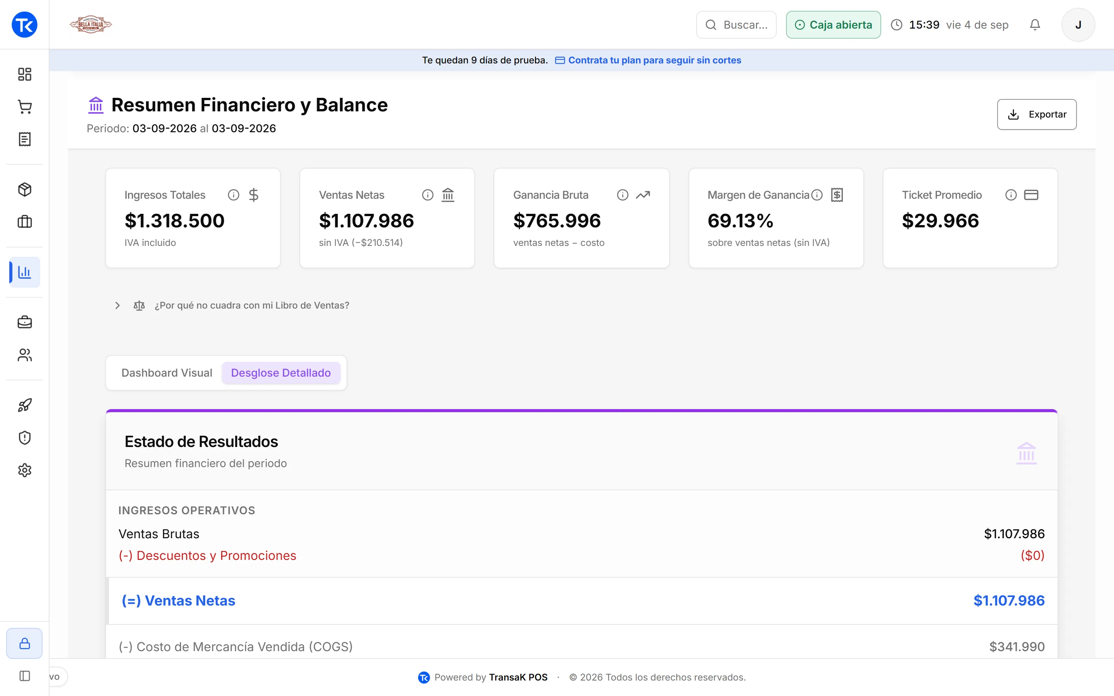The height and width of the screenshot is (696, 1114).
Task: Open the products box icon in sidebar
Action: coord(24,189)
